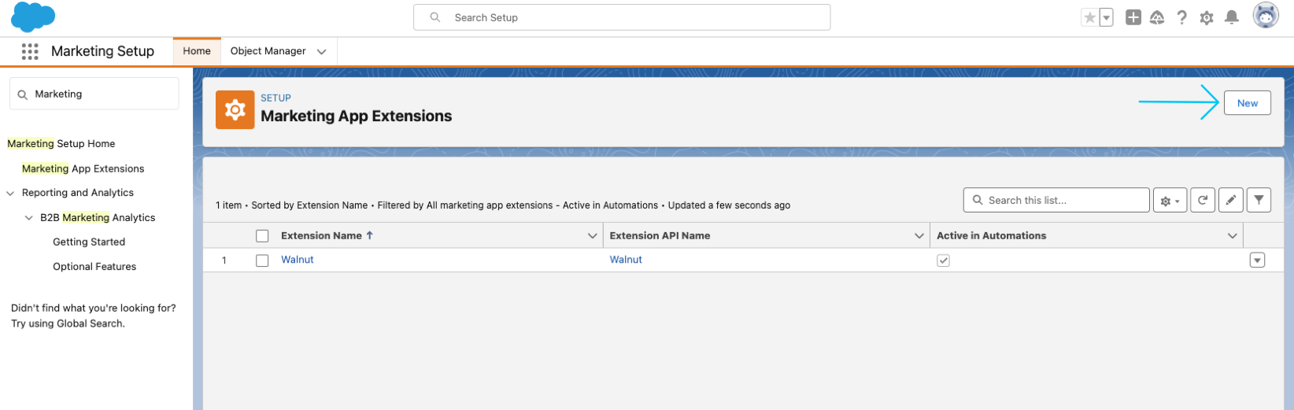The image size is (1294, 410).
Task: Focus the Search Setup field
Action: [622, 17]
